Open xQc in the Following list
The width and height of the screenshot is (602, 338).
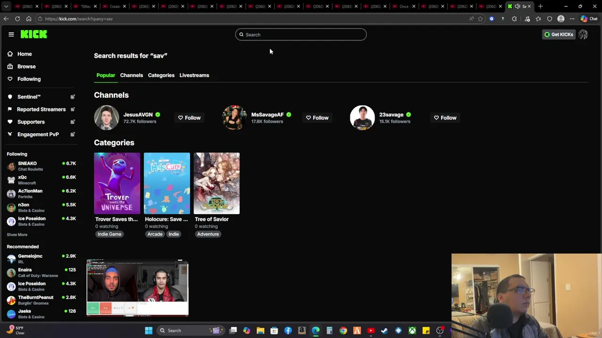41,180
